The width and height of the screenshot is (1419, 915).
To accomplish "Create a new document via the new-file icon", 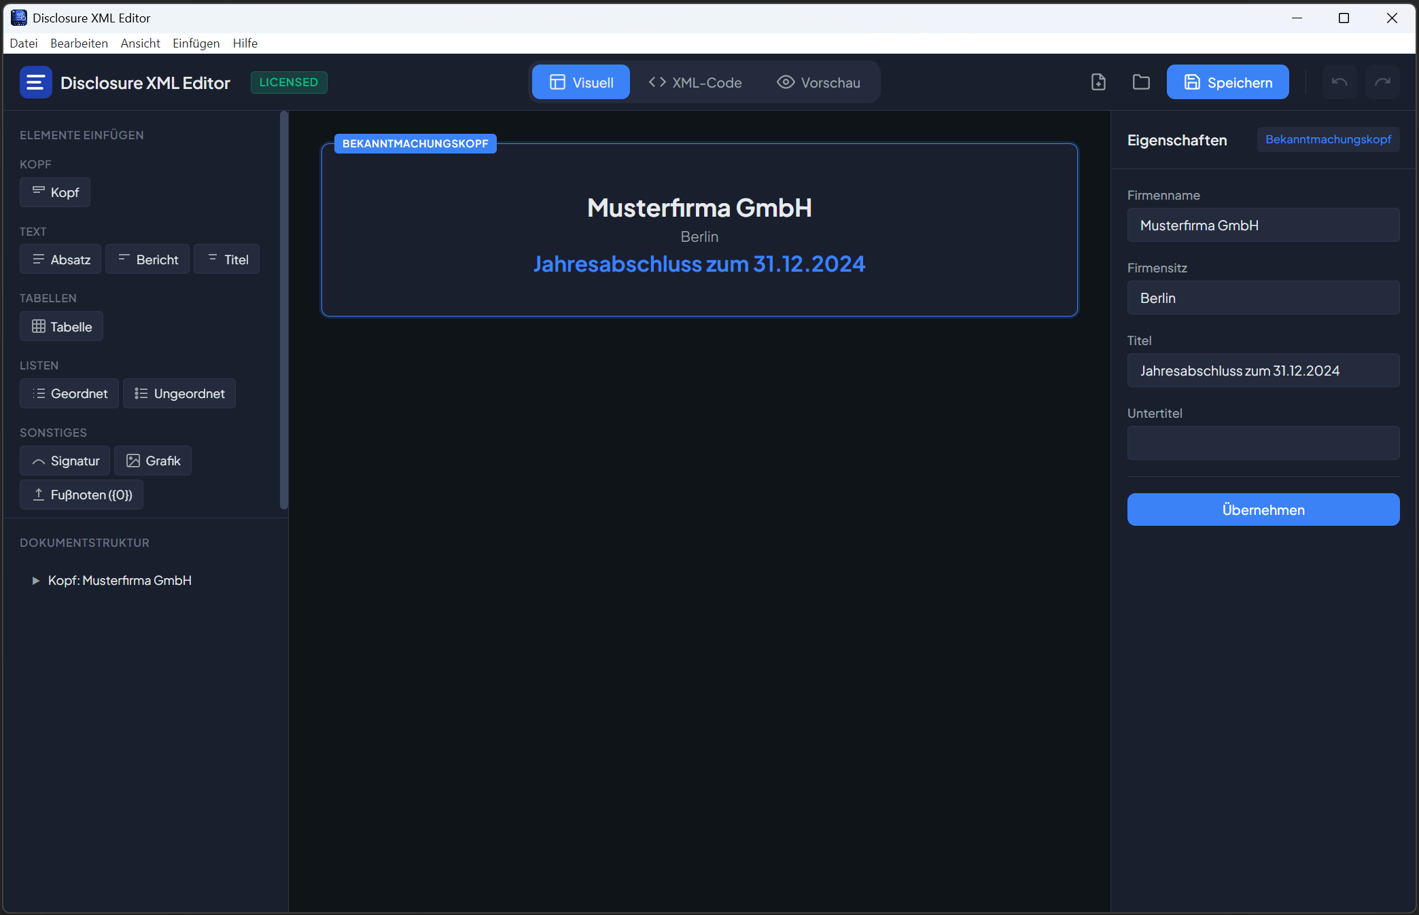I will (x=1098, y=82).
